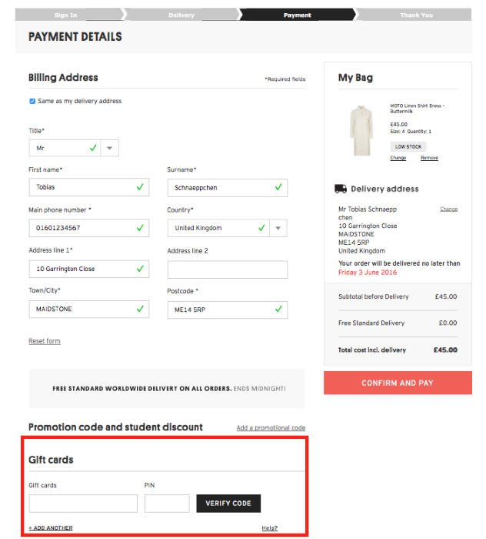This screenshot has height=539, width=486.
Task: Open the Title dropdown
Action: point(110,148)
